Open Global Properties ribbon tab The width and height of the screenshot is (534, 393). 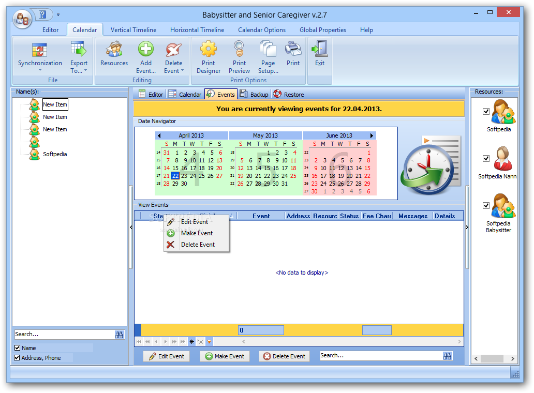(323, 30)
